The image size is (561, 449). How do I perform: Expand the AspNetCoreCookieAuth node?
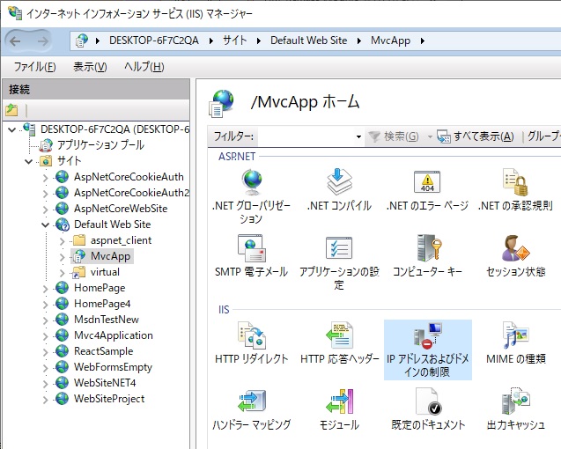click(45, 178)
